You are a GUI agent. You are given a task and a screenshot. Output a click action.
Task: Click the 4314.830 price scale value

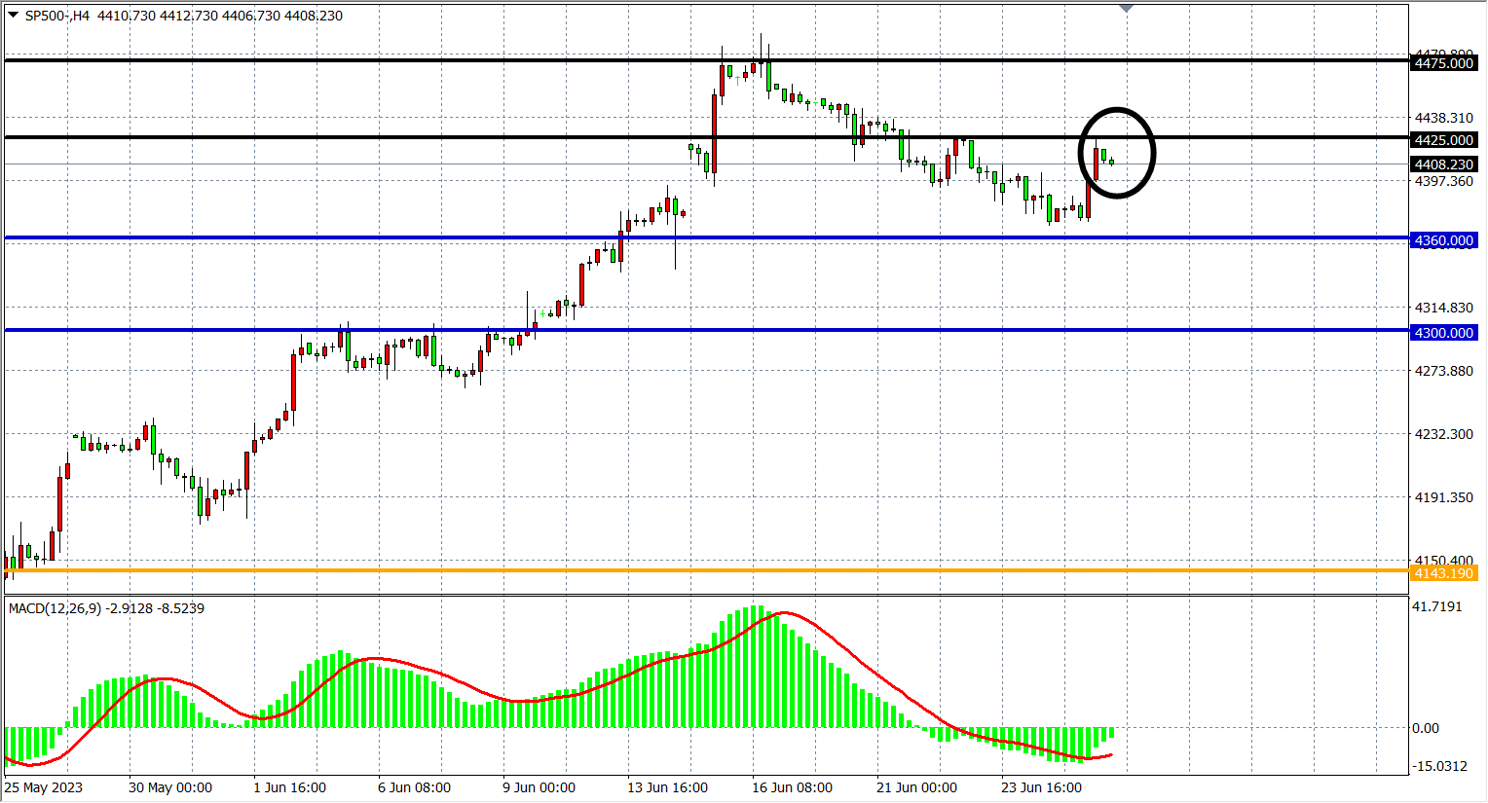click(1443, 308)
